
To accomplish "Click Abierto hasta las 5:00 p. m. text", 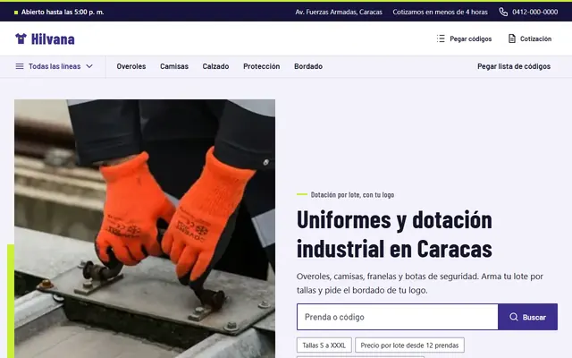I will [63, 12].
